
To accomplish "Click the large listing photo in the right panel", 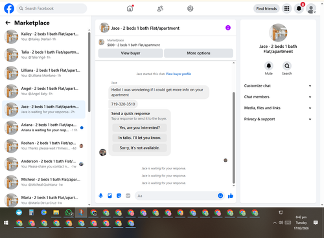I will 278,32.
